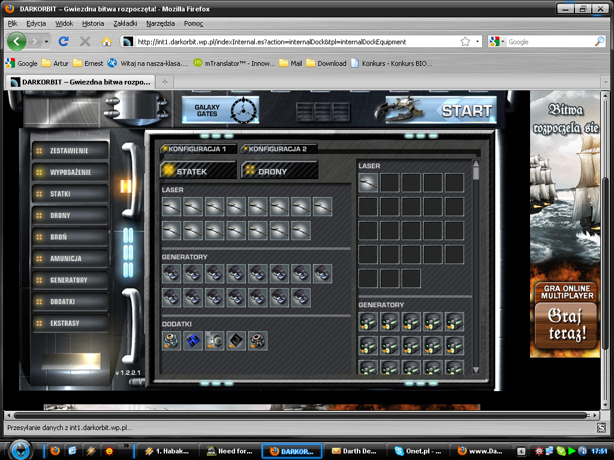The height and width of the screenshot is (460, 614).
Task: Select first generator in ship's second row
Action: (171, 298)
